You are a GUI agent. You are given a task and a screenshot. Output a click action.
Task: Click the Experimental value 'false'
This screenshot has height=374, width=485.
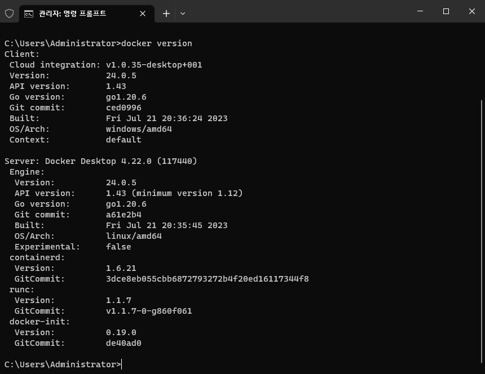pos(118,247)
